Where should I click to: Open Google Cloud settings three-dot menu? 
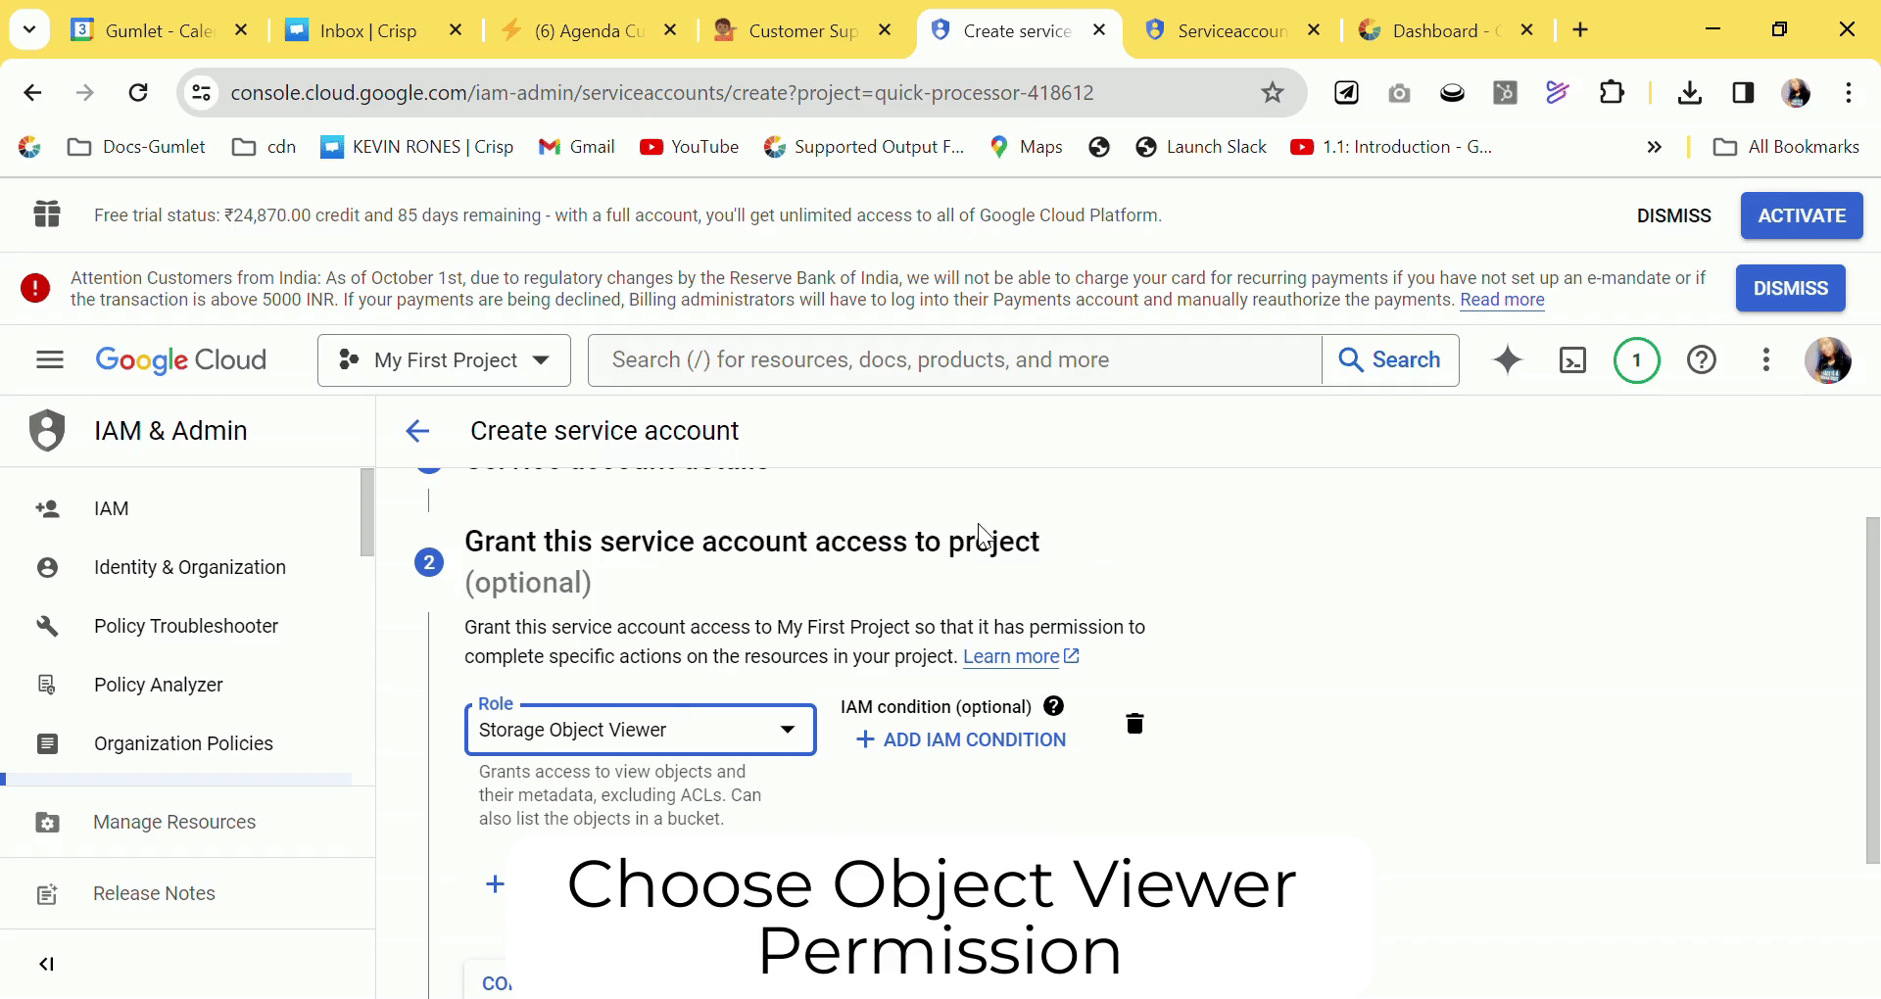[x=1766, y=360]
